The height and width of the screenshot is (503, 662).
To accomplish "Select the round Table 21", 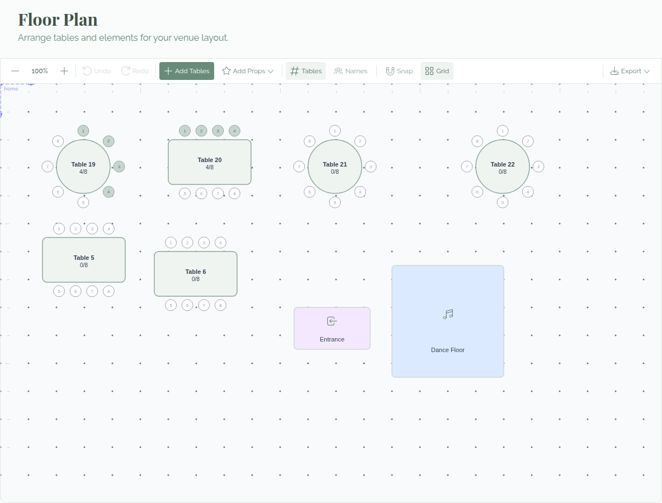I will click(335, 167).
